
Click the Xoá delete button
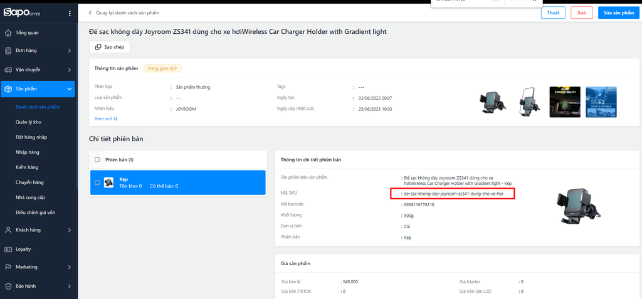(x=581, y=13)
